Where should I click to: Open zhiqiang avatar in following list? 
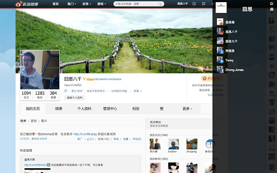(192, 144)
